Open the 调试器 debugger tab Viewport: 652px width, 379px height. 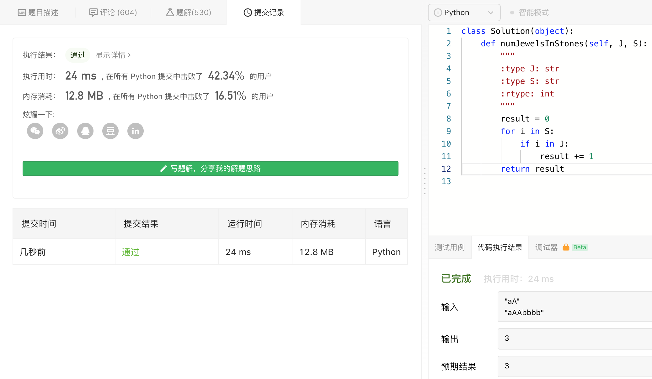click(x=546, y=247)
